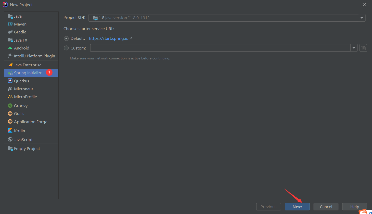372x214 pixels.
Task: Click the Micronaut mu icon
Action: click(10, 89)
